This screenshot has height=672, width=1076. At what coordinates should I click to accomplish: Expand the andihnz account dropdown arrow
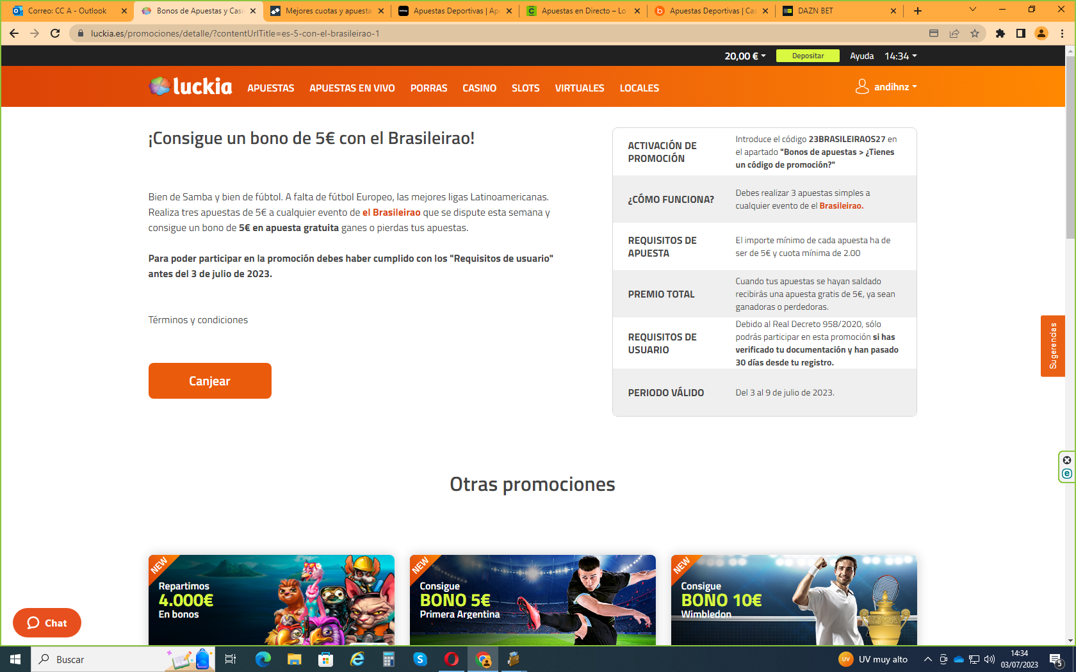pos(915,86)
